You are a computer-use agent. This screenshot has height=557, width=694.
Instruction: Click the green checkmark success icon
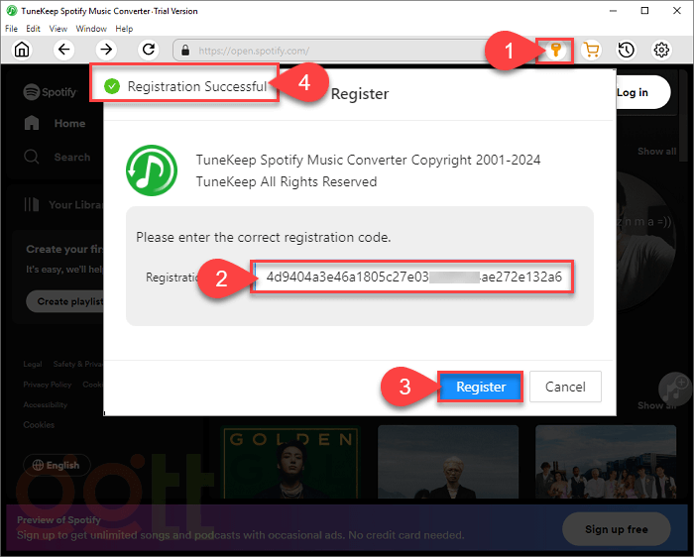(112, 86)
